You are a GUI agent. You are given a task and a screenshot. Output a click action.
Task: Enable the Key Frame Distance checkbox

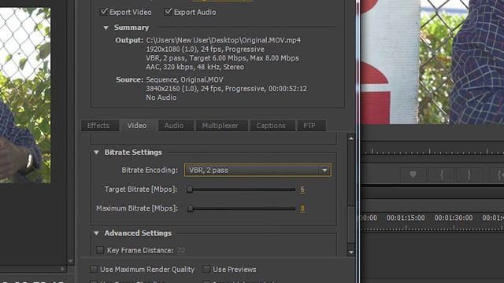click(x=100, y=250)
